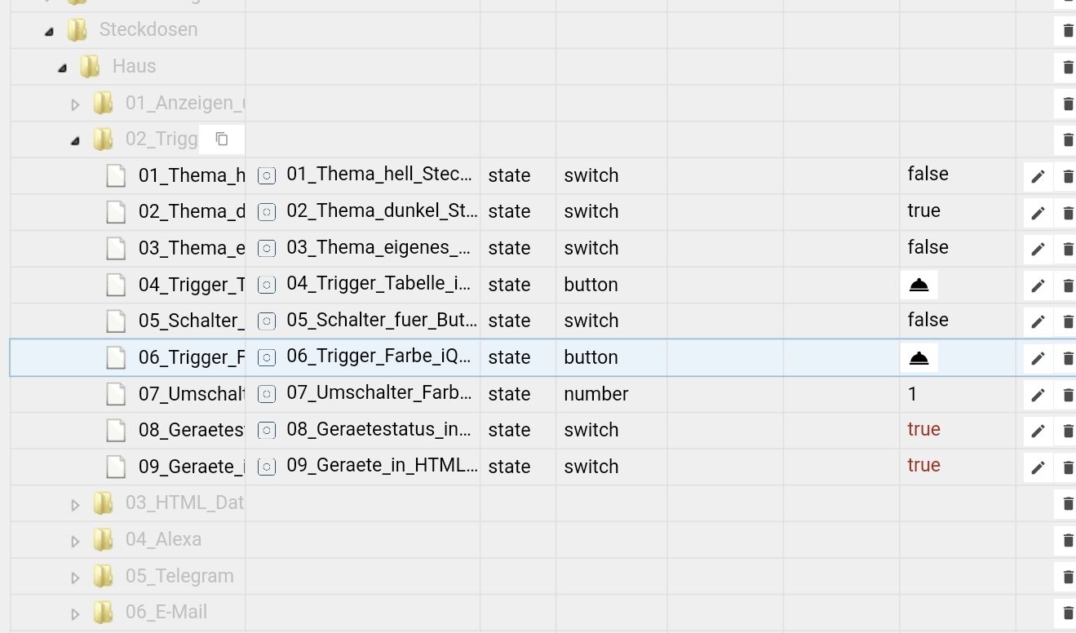Delete the 09_Geraete_in_HTML state via trash icon
The image size is (1076, 633).
point(1067,467)
